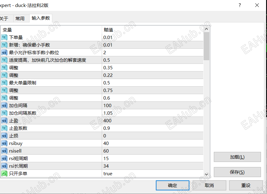
Task: Select the 输入参数 tab
Action: point(41,18)
